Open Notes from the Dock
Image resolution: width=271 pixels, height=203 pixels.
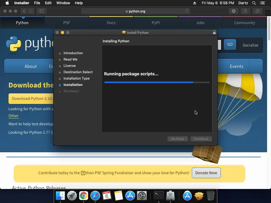point(118,196)
